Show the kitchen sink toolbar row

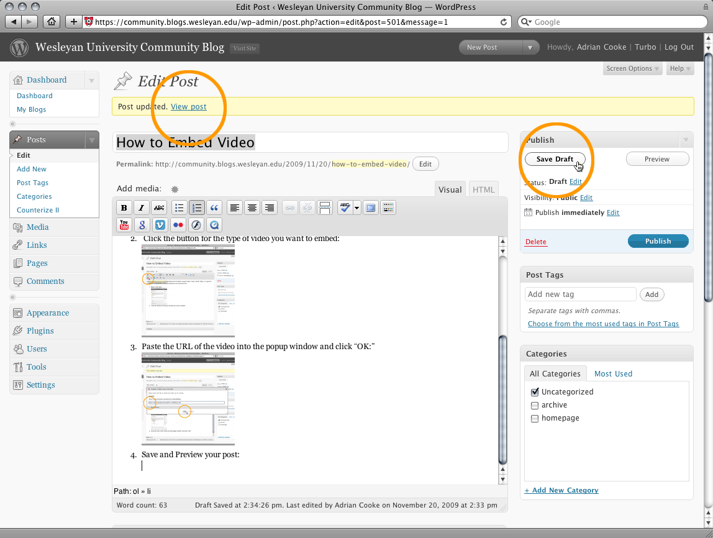[x=388, y=208]
